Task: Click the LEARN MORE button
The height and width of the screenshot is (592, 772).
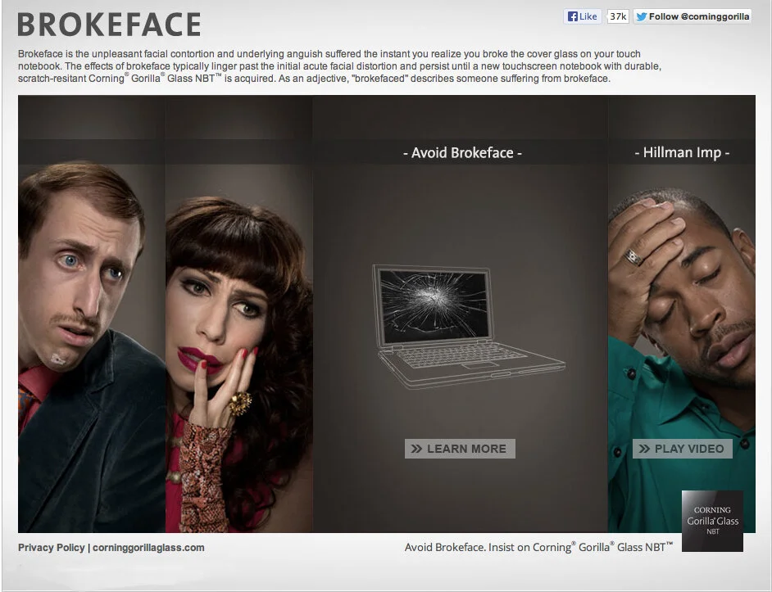Action: coord(460,449)
